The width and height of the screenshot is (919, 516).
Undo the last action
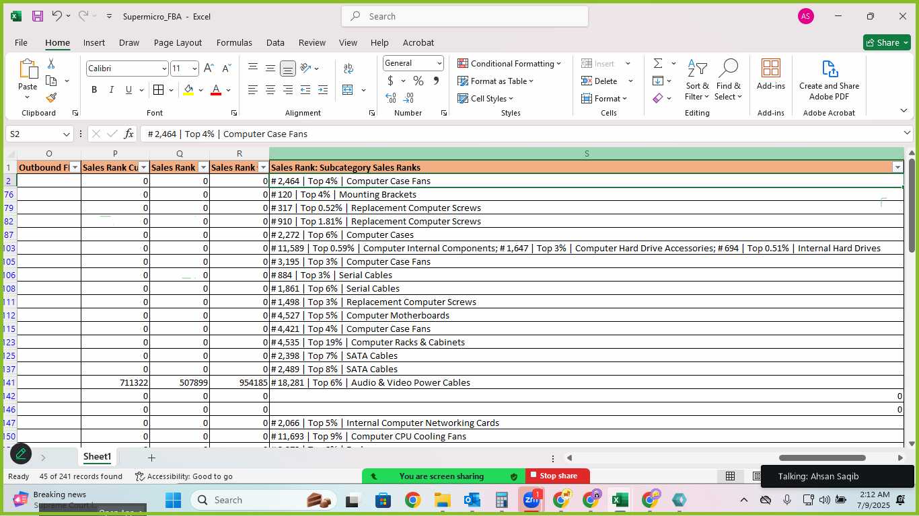pyautogui.click(x=57, y=16)
